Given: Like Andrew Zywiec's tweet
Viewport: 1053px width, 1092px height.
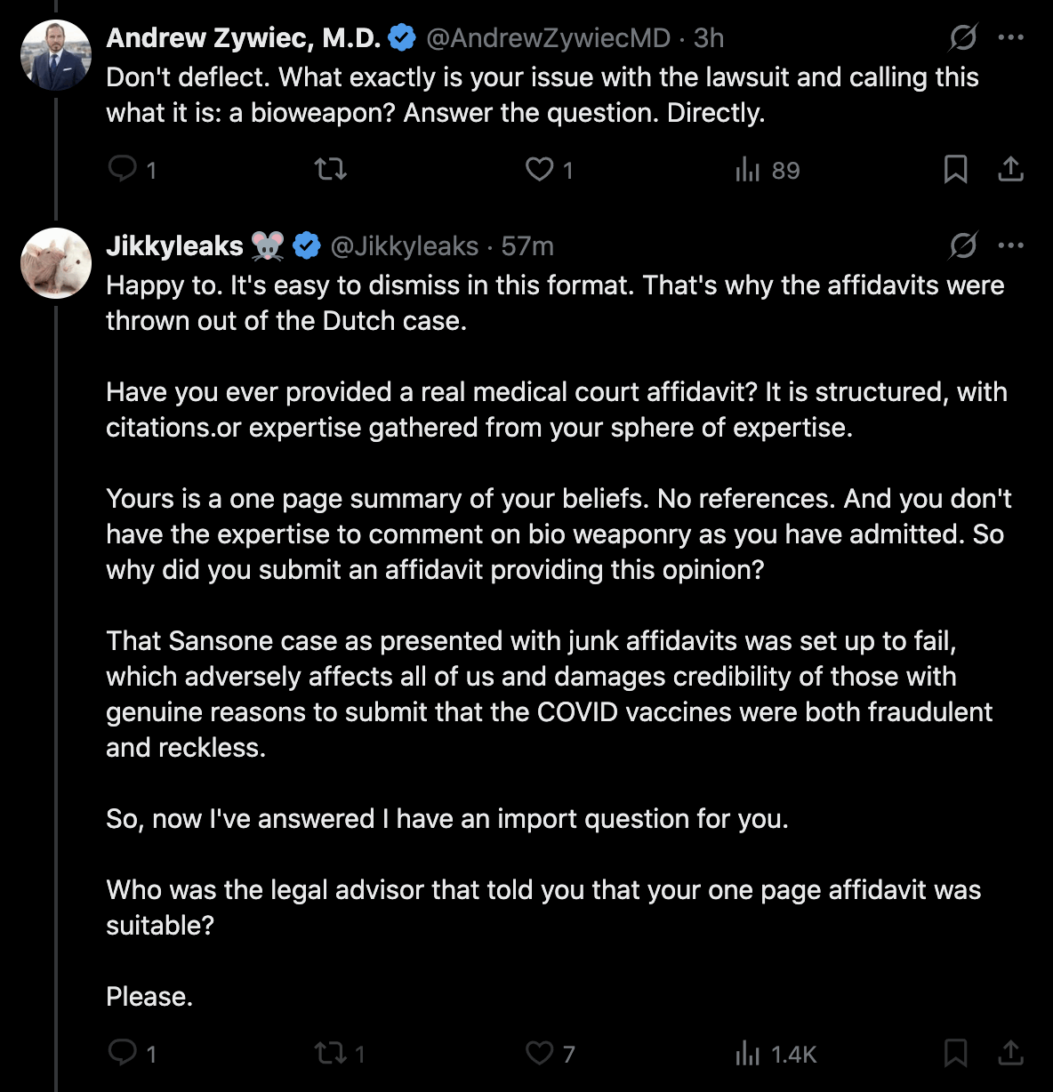Looking at the screenshot, I should click(x=540, y=169).
